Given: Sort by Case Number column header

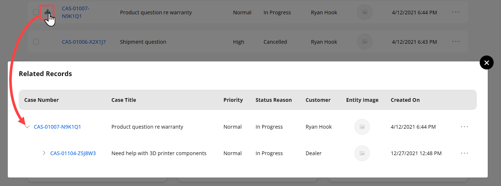Looking at the screenshot, I should coord(42,100).
